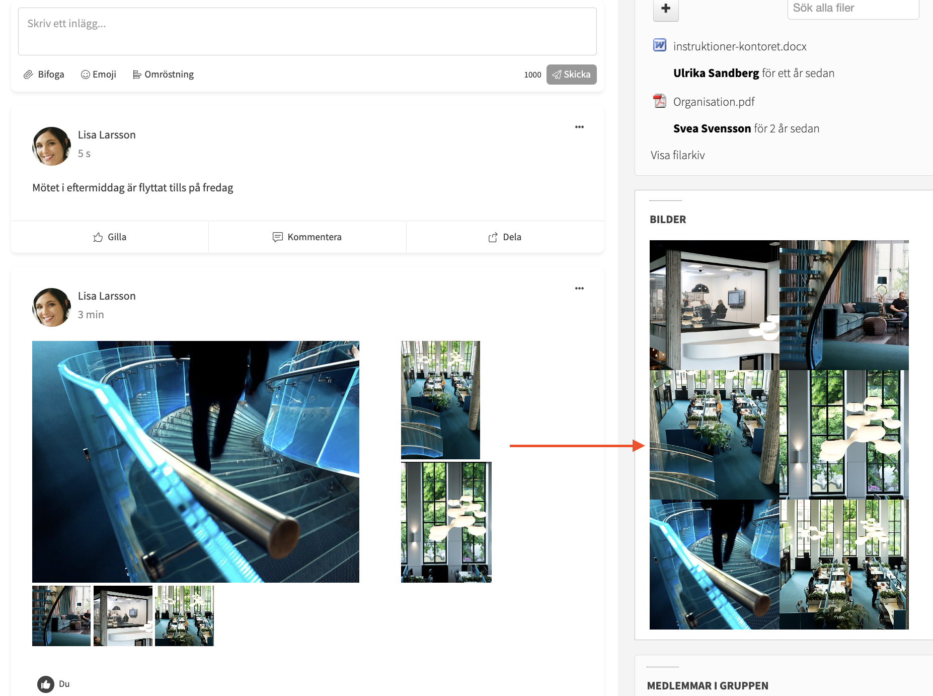Screen dimensions: 933x696
Task: Click the plus button to add a file
Action: click(666, 9)
